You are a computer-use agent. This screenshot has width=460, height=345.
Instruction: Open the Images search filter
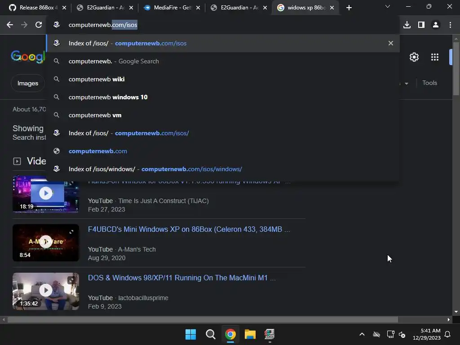pyautogui.click(x=28, y=83)
